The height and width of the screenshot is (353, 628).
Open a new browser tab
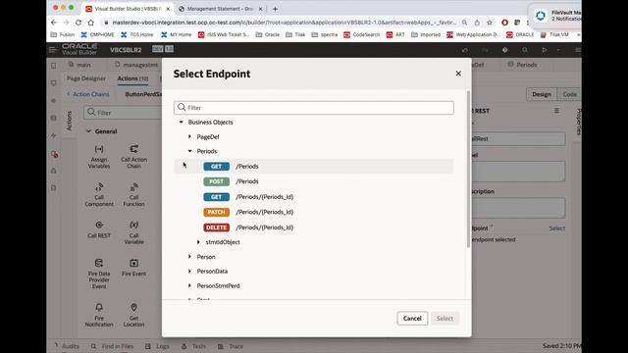click(275, 9)
